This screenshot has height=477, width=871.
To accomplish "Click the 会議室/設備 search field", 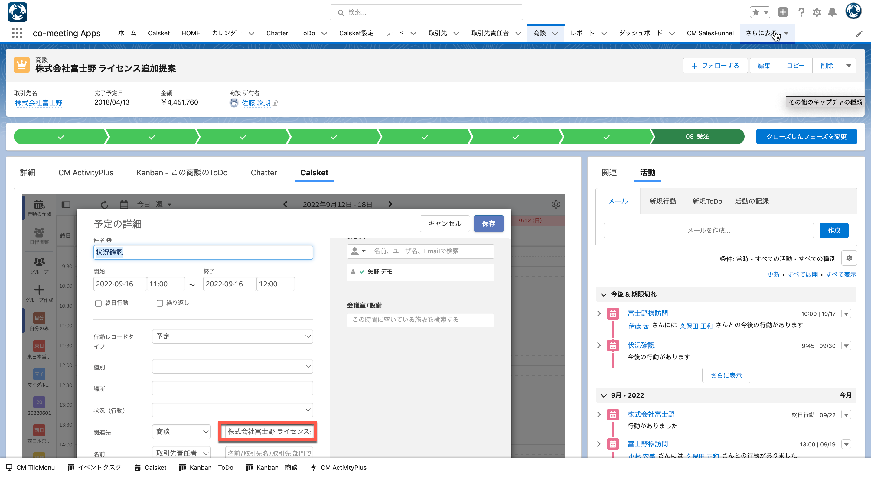I will pyautogui.click(x=420, y=320).
